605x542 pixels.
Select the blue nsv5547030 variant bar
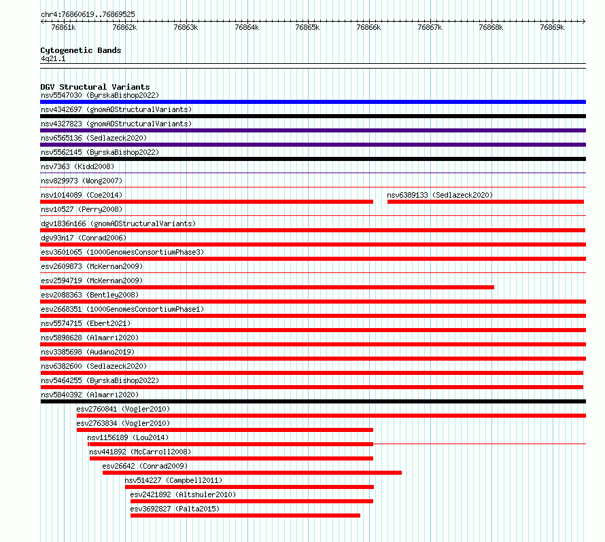click(313, 102)
